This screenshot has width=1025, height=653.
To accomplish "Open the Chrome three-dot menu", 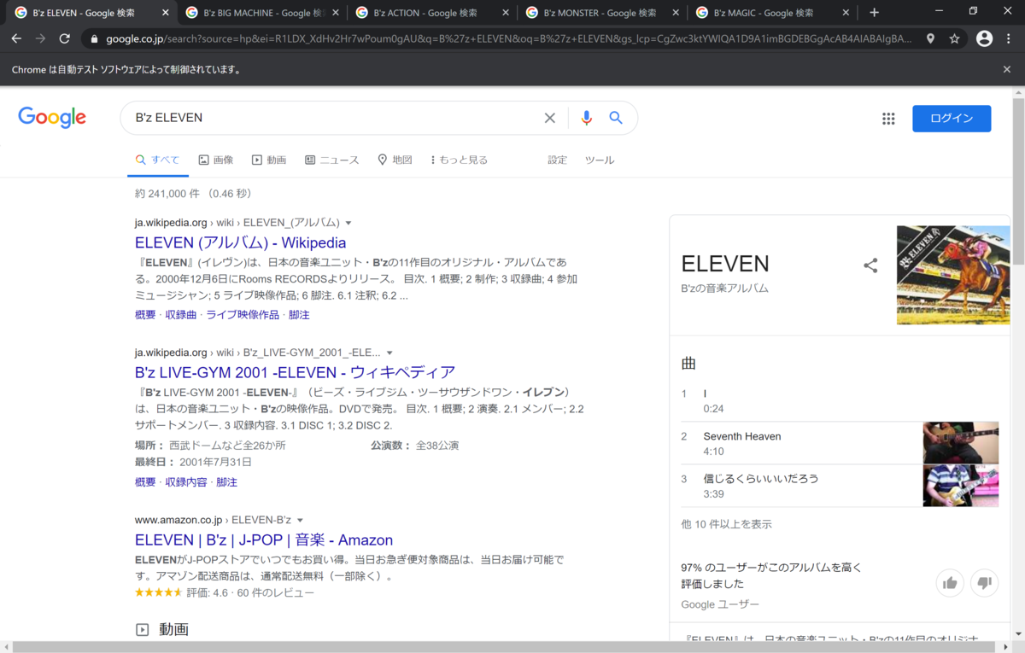I will click(1010, 38).
